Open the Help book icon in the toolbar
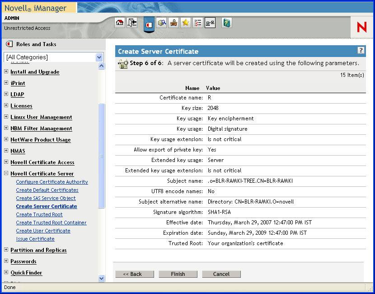The width and height of the screenshot is (375, 294). coord(227,23)
